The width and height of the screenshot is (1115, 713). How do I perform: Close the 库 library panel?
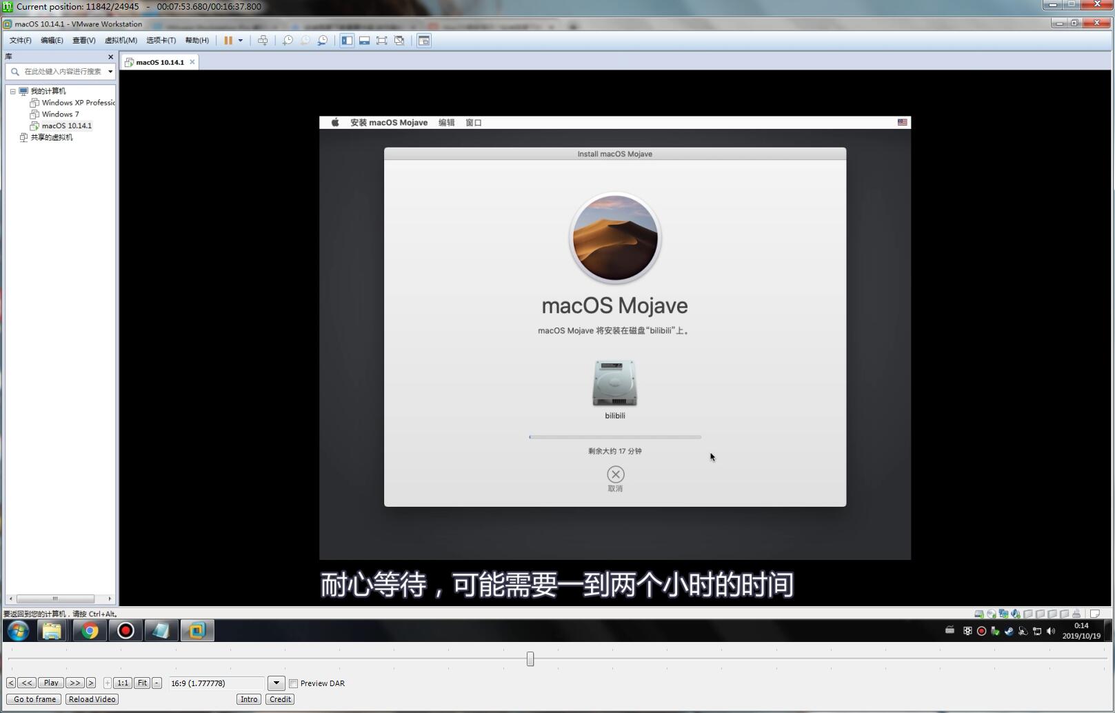pos(110,57)
